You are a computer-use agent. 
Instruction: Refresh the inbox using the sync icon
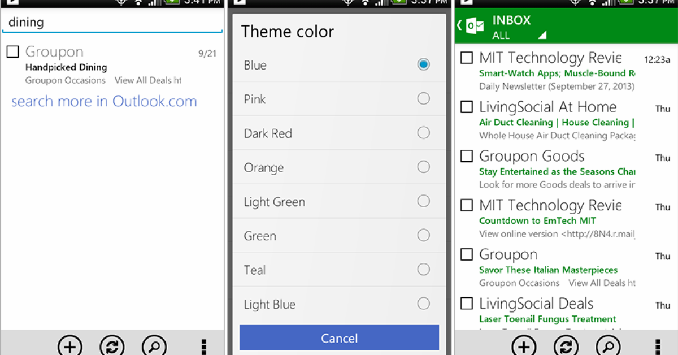(x=566, y=345)
